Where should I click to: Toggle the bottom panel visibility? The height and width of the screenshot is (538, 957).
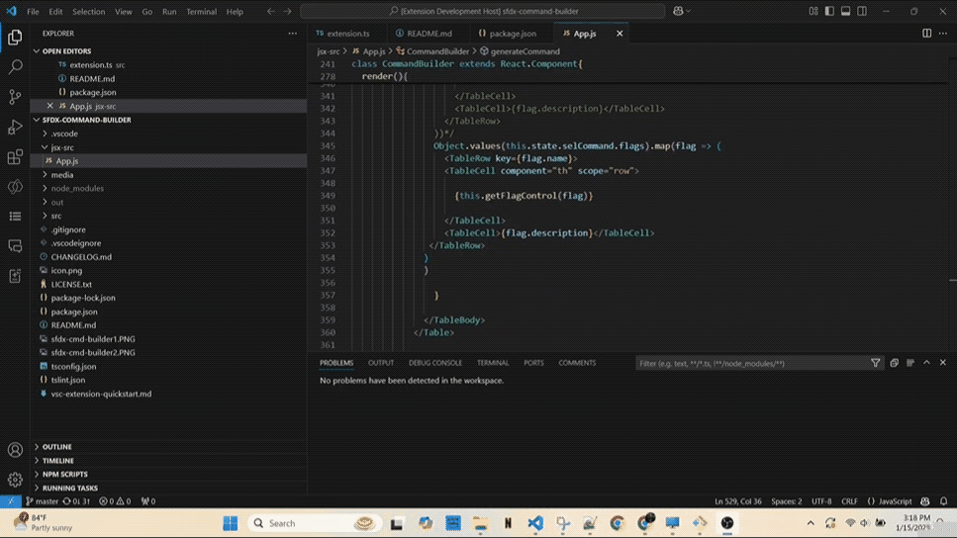pos(845,11)
